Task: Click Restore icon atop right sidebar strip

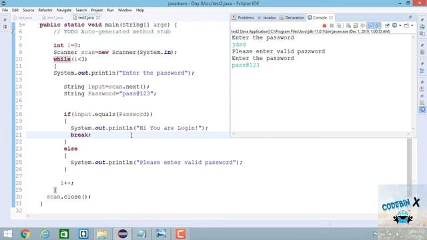Action: (422, 20)
